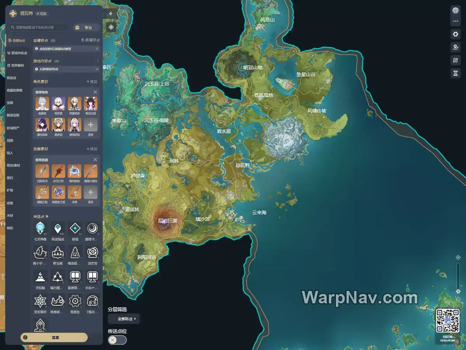Jump to the 敌人 sidebar category
This screenshot has width=466, height=350.
[10, 153]
